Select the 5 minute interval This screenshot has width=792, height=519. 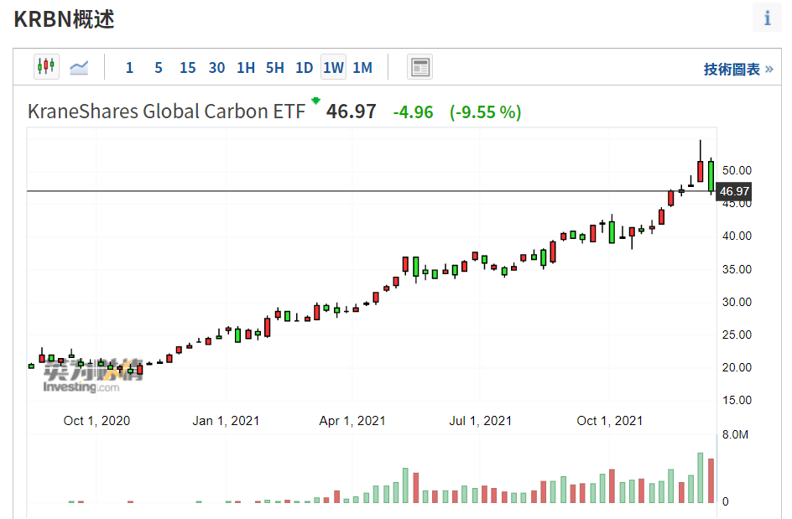pyautogui.click(x=158, y=68)
